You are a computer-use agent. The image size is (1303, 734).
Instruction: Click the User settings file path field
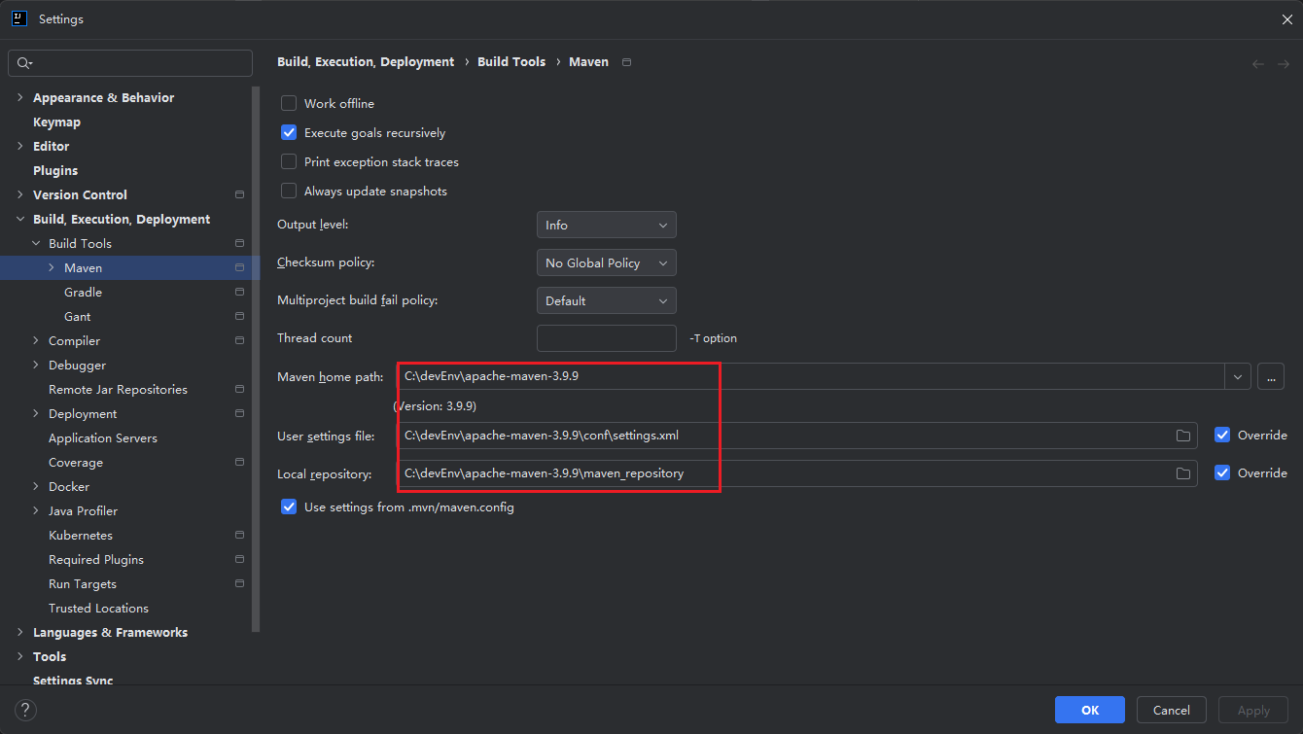click(x=797, y=436)
